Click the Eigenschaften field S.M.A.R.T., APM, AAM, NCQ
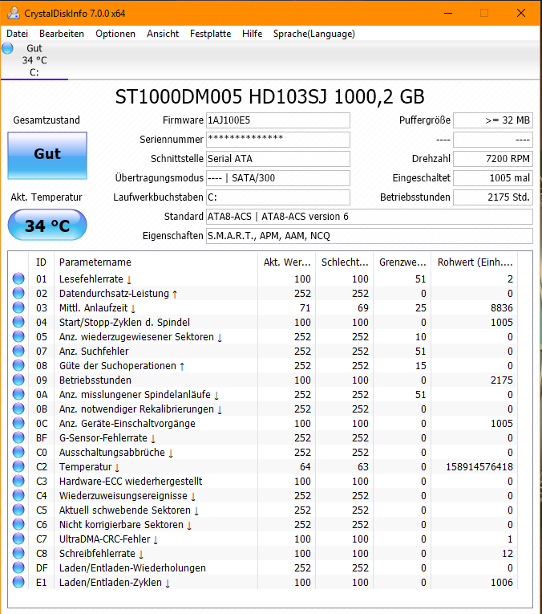 pyautogui.click(x=370, y=236)
